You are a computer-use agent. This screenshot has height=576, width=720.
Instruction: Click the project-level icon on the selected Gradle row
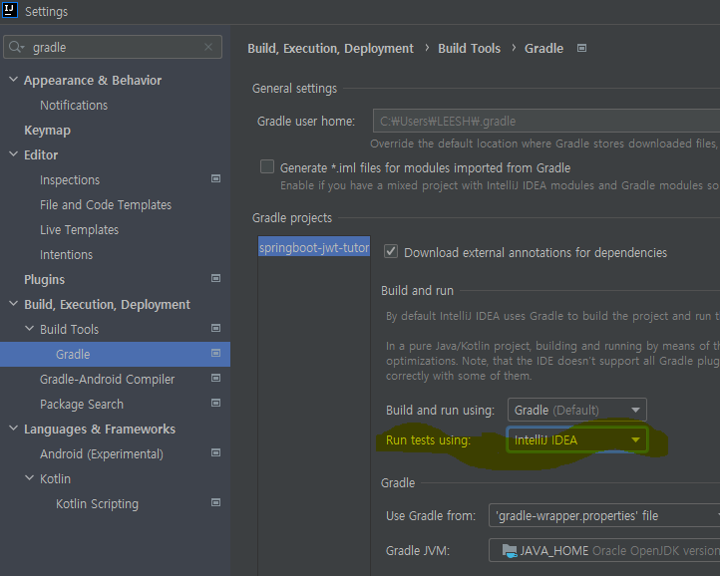(215, 353)
